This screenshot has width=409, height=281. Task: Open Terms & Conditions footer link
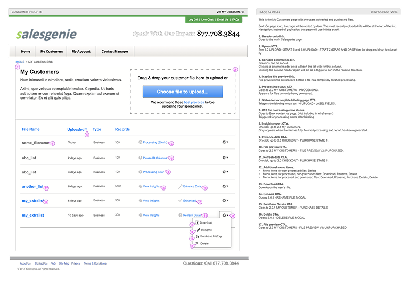95,263
